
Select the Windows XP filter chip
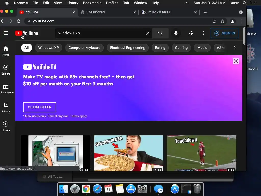click(x=49, y=48)
